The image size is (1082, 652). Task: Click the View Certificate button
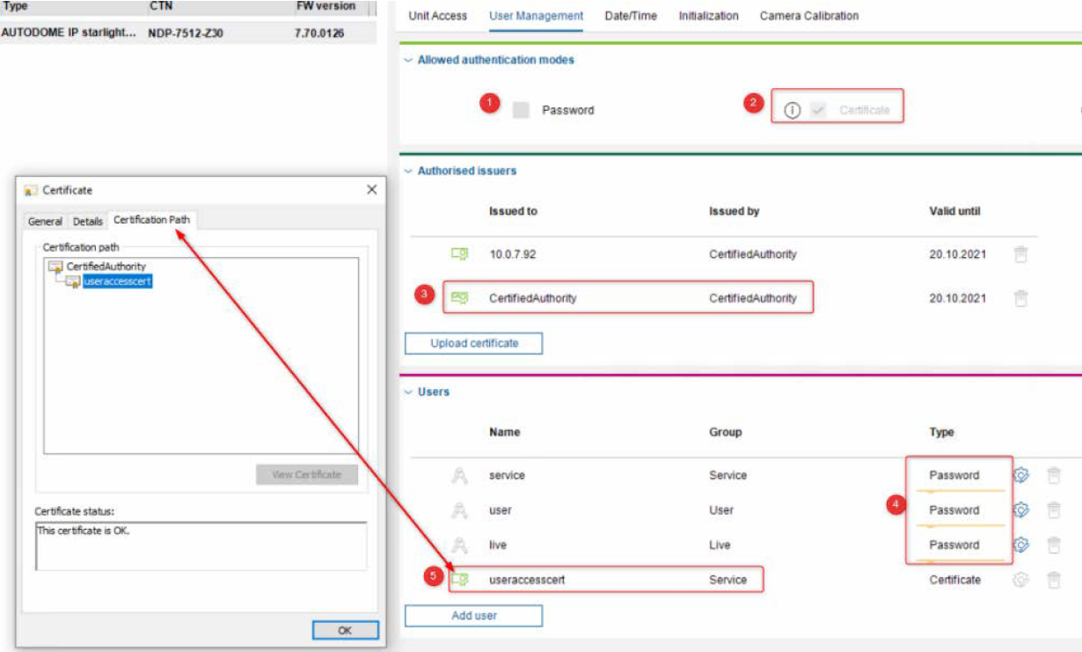[x=307, y=474]
